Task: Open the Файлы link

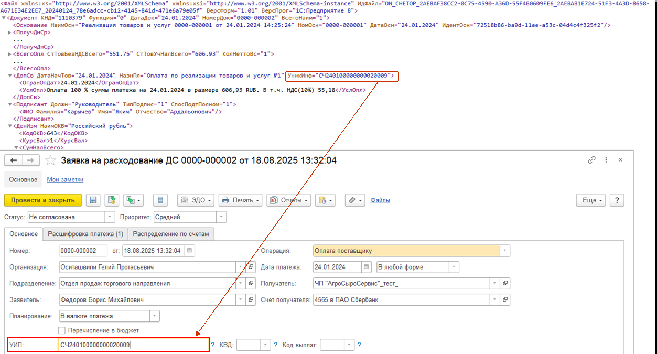Action: tap(380, 200)
